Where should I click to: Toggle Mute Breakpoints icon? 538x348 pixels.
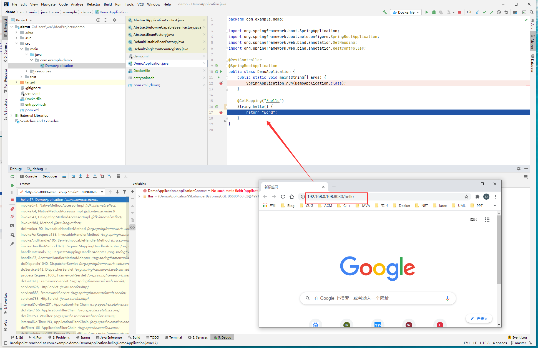[12, 216]
